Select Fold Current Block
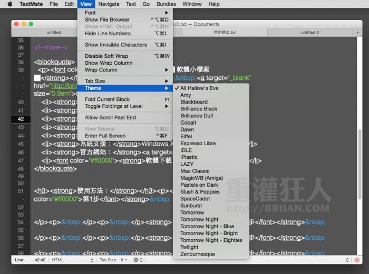This screenshot has height=274, width=369. click(125, 99)
